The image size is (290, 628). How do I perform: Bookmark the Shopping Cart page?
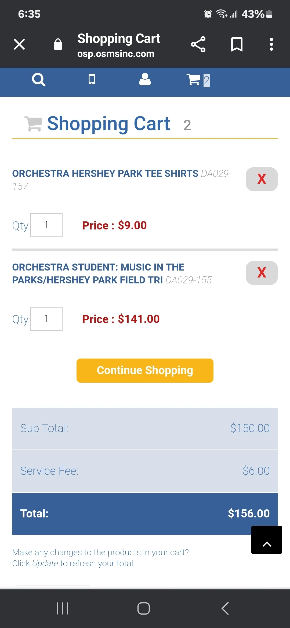coord(237,44)
